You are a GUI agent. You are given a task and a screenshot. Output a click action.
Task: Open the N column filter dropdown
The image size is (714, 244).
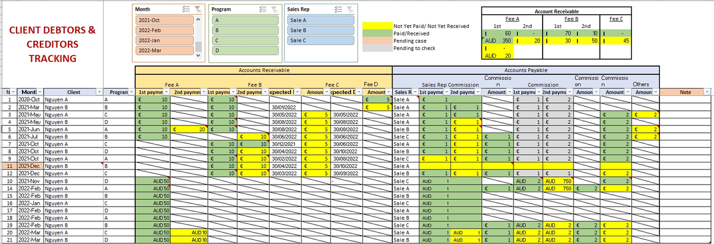click(x=13, y=93)
